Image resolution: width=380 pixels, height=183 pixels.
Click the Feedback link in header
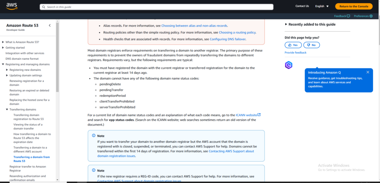[x=340, y=16]
